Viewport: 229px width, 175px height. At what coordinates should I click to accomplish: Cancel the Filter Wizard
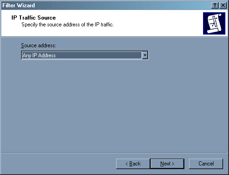tap(206, 164)
